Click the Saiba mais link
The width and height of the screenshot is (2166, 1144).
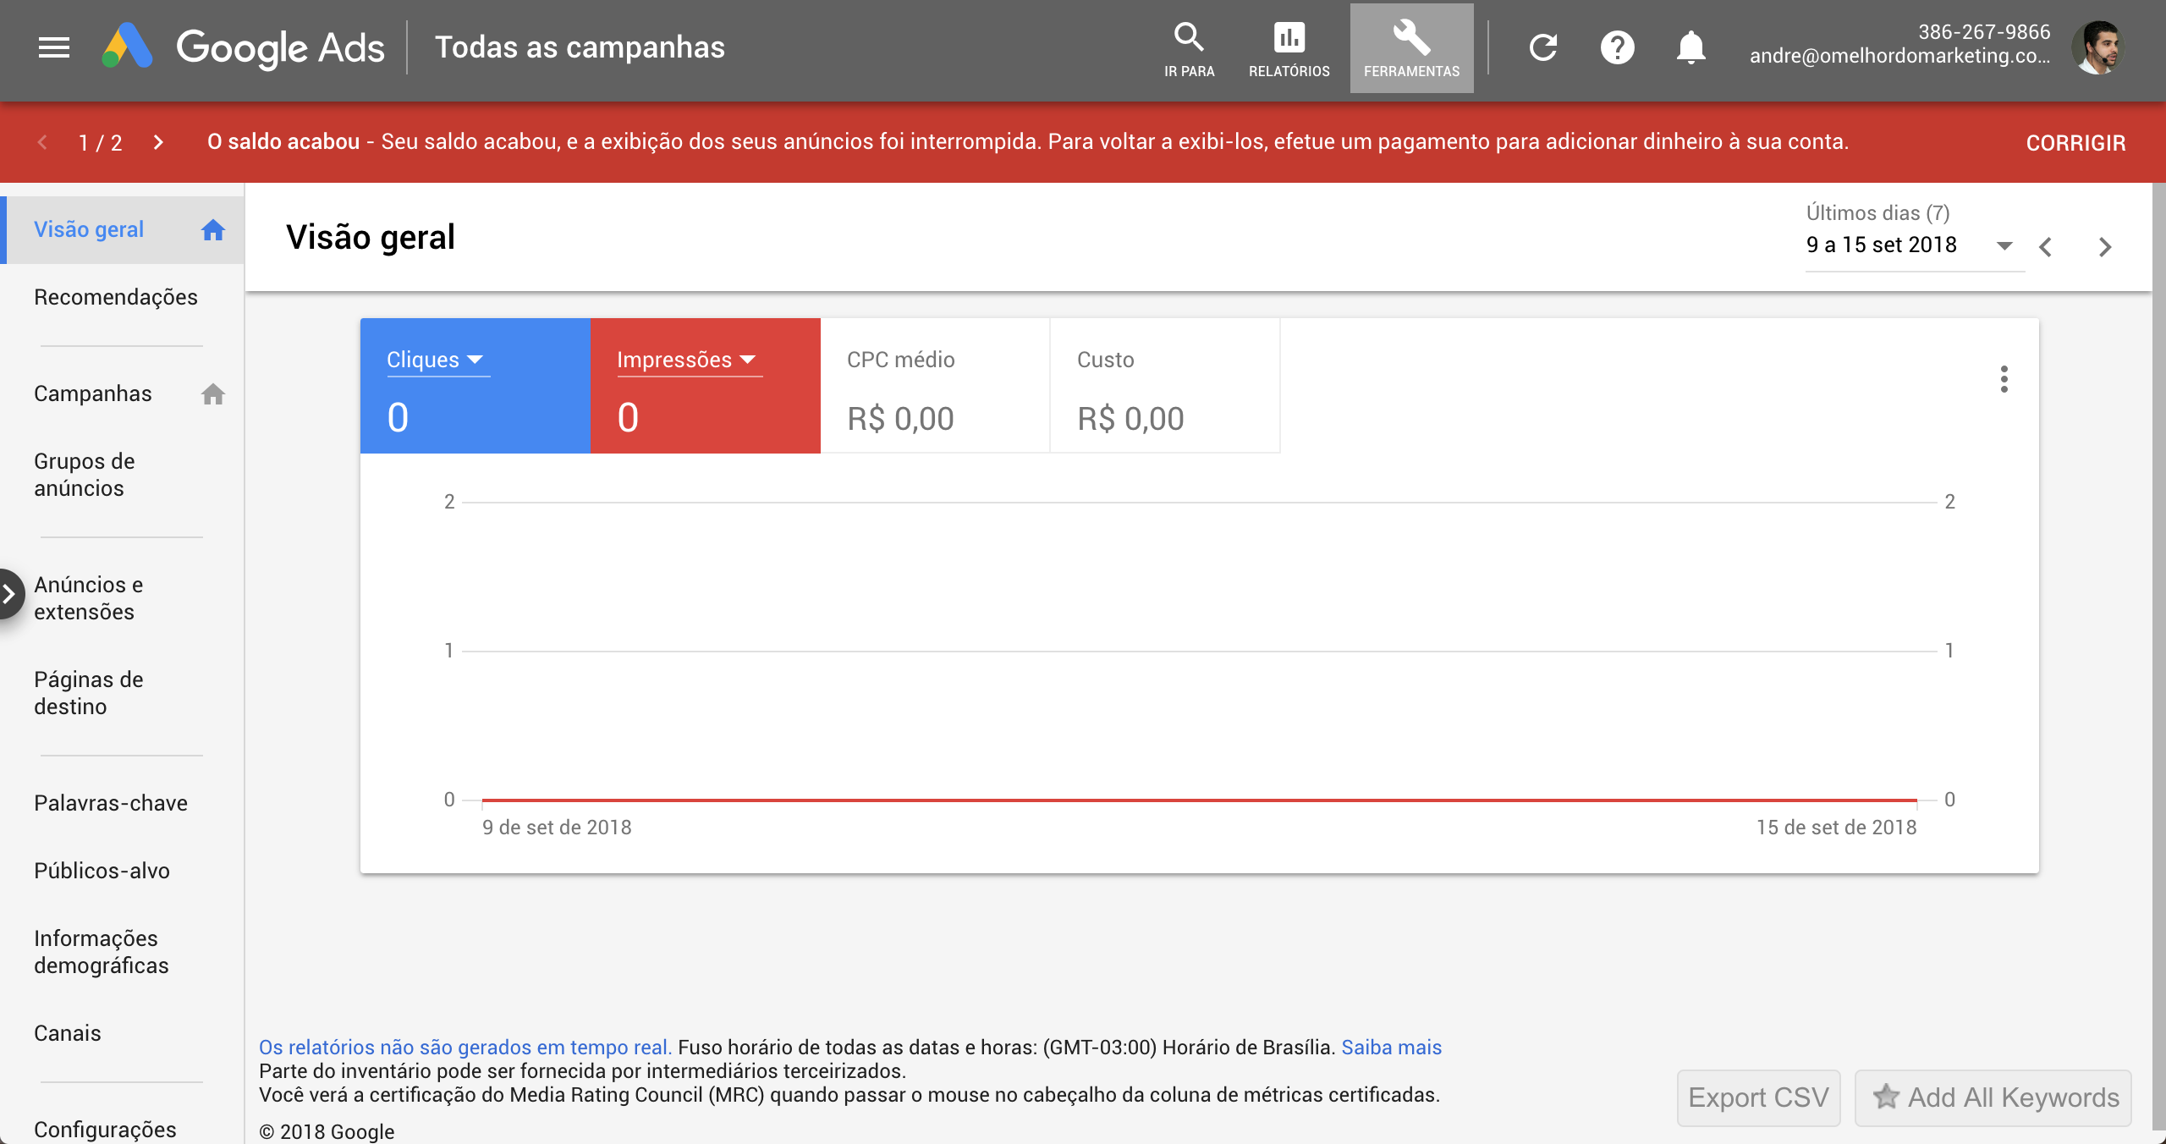[1391, 1048]
